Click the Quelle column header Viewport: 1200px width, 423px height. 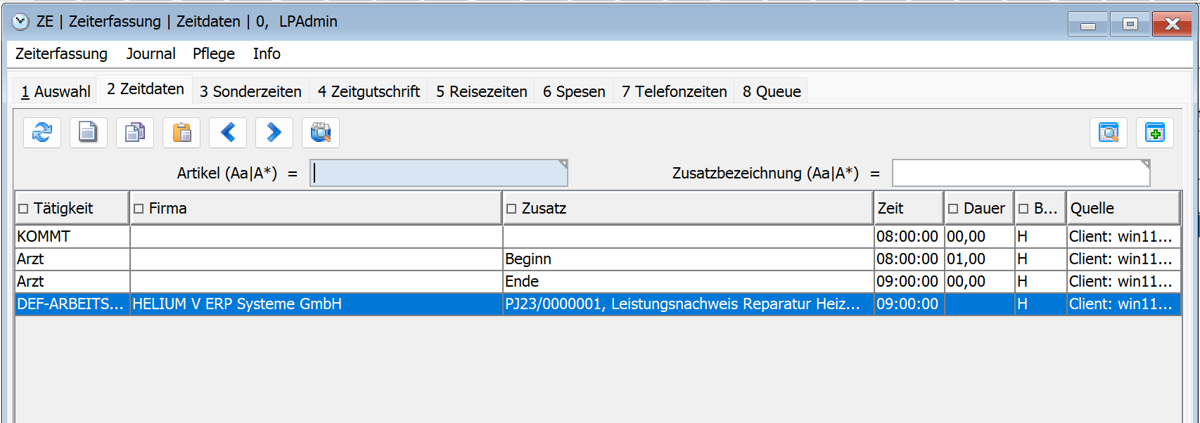pos(1122,209)
